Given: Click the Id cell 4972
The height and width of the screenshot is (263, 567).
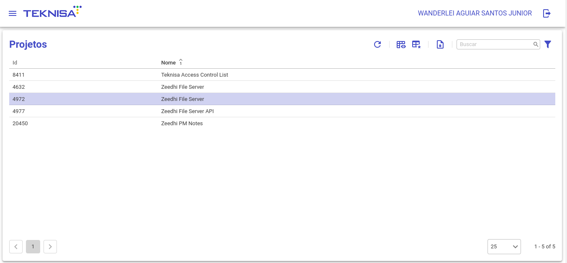Looking at the screenshot, I should point(18,99).
